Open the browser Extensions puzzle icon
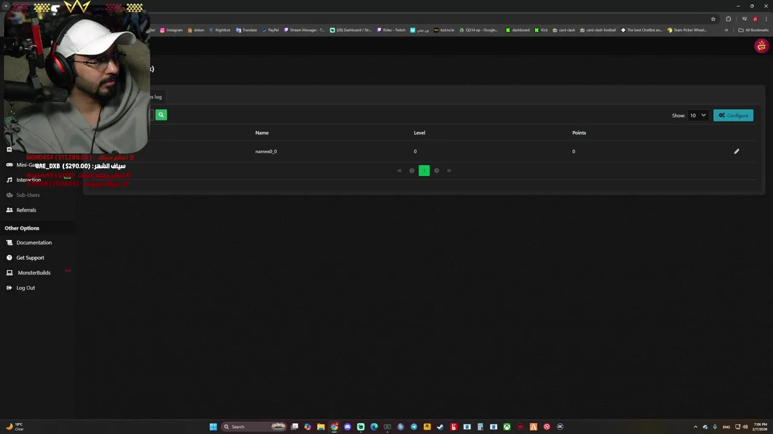The width and height of the screenshot is (773, 434). [728, 19]
